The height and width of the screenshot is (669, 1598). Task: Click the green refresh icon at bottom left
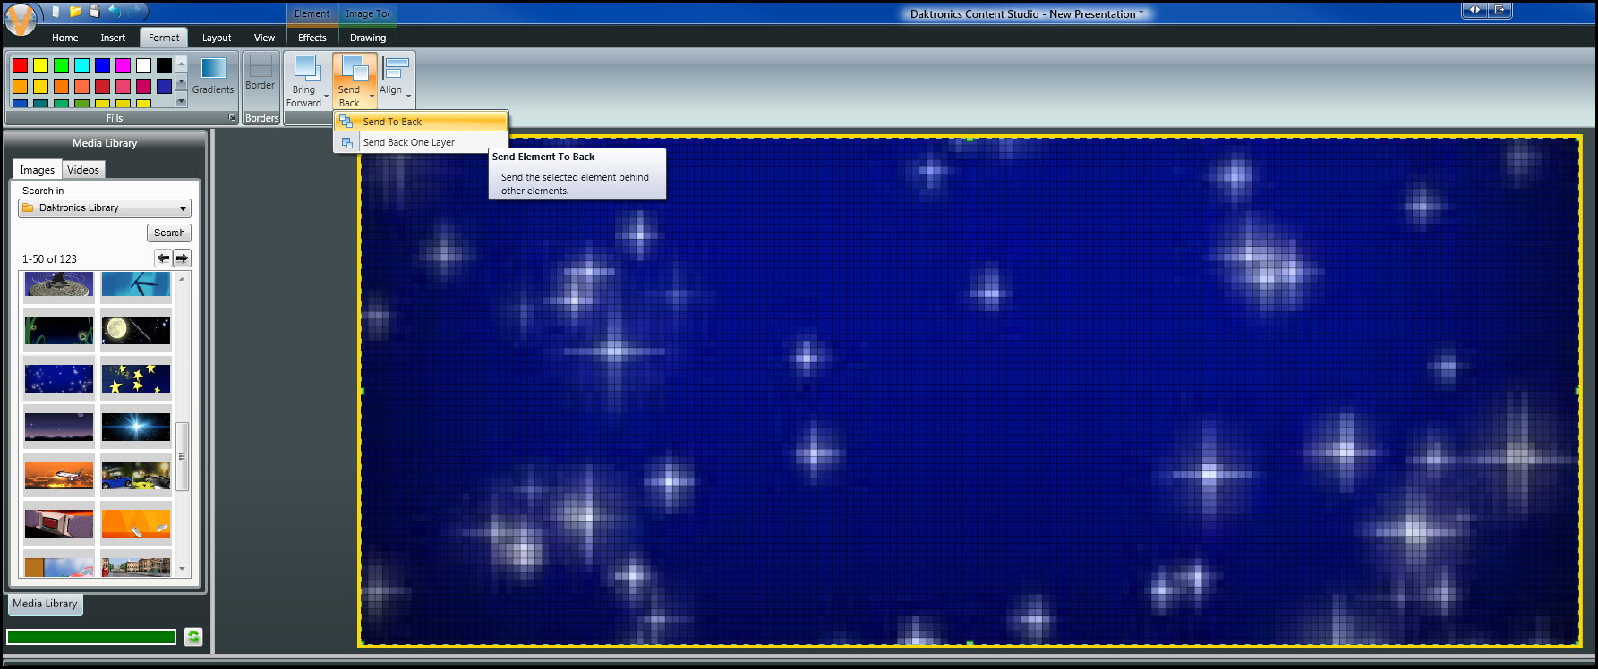coord(193,637)
